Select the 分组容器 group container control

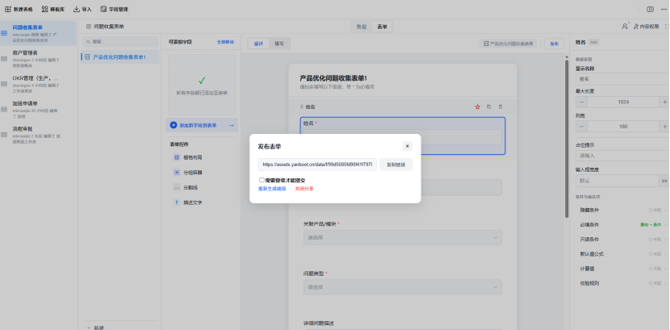(188, 173)
